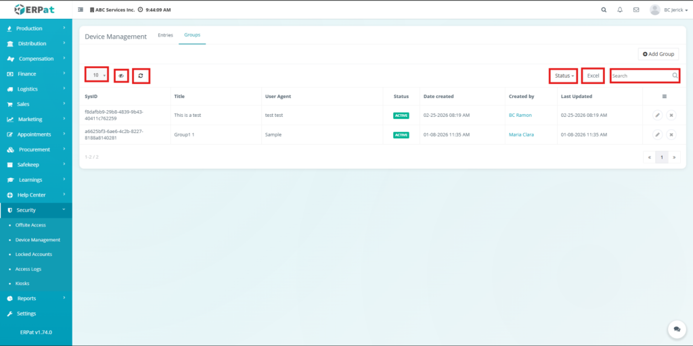Switch to the Entries tab
The image size is (693, 346).
[x=165, y=35]
